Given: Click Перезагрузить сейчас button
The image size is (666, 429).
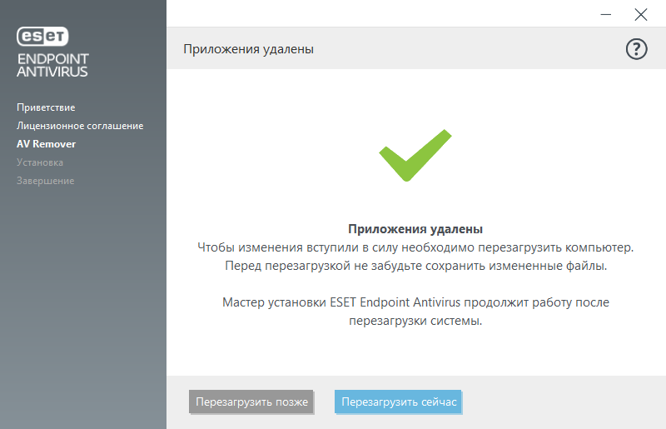Looking at the screenshot, I should 399,402.
